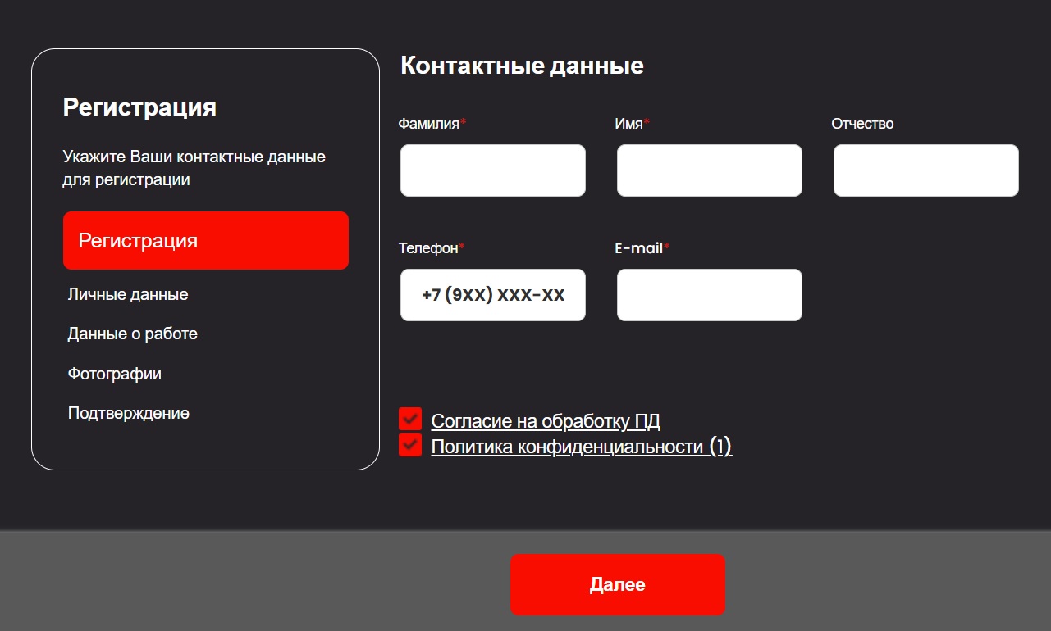The width and height of the screenshot is (1051, 631).
Task: Click the E-mail field label
Action: coord(642,247)
